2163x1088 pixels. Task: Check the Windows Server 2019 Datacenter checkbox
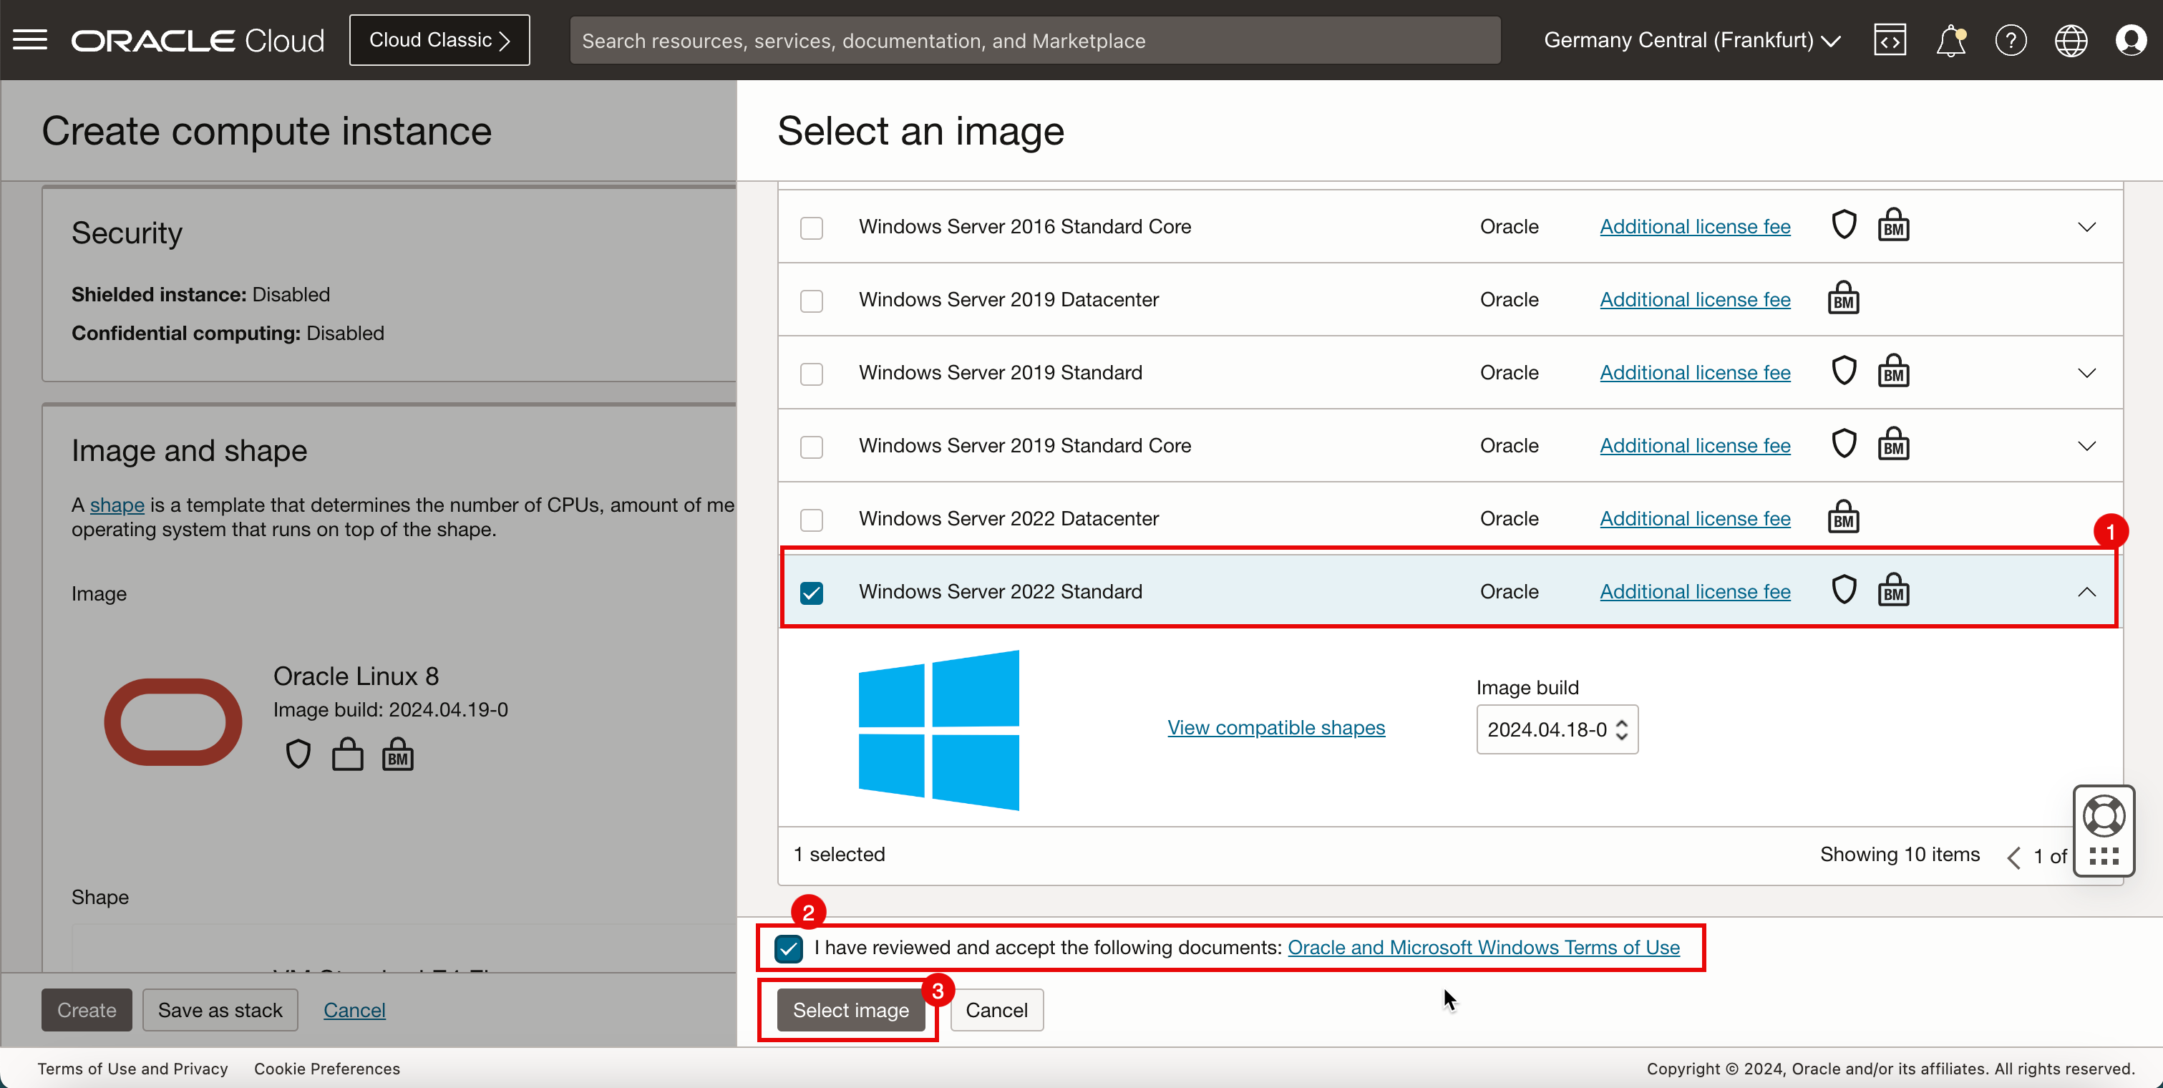point(810,300)
